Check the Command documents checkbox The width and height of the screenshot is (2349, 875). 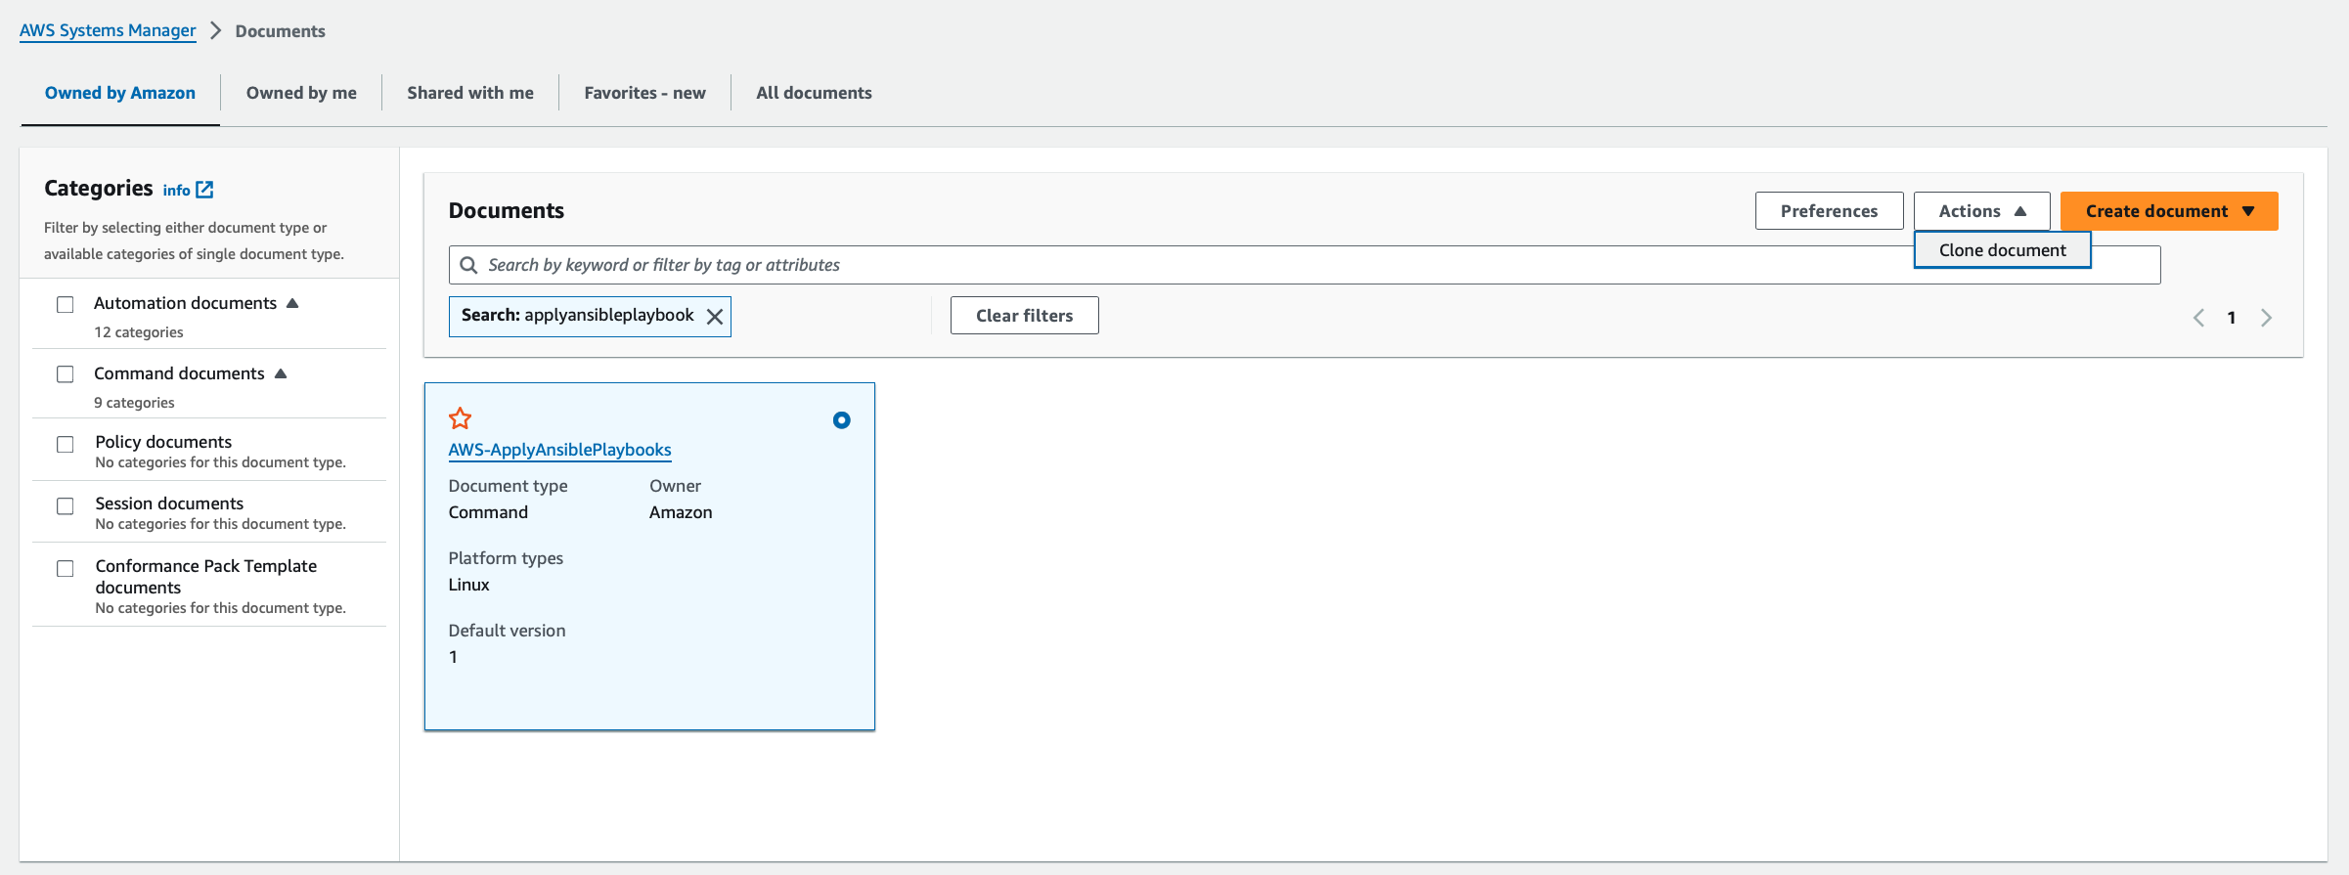click(66, 374)
